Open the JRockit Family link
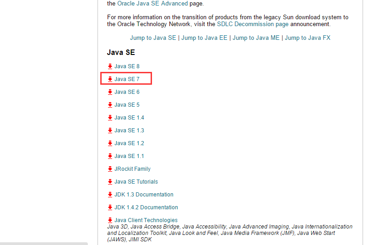 click(132, 169)
